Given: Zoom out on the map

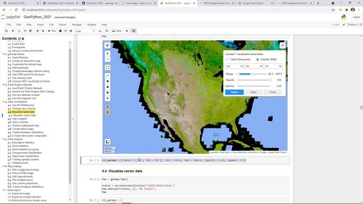Looking at the screenshot, I should [107, 59].
